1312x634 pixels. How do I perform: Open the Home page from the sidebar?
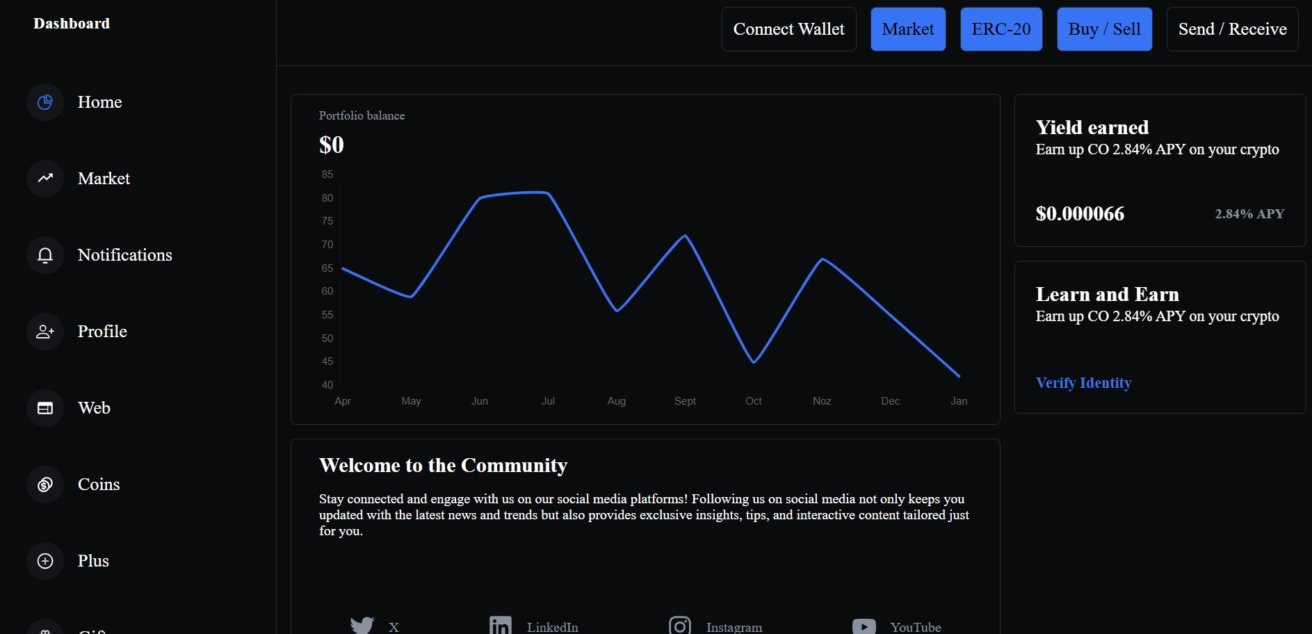[x=99, y=101]
